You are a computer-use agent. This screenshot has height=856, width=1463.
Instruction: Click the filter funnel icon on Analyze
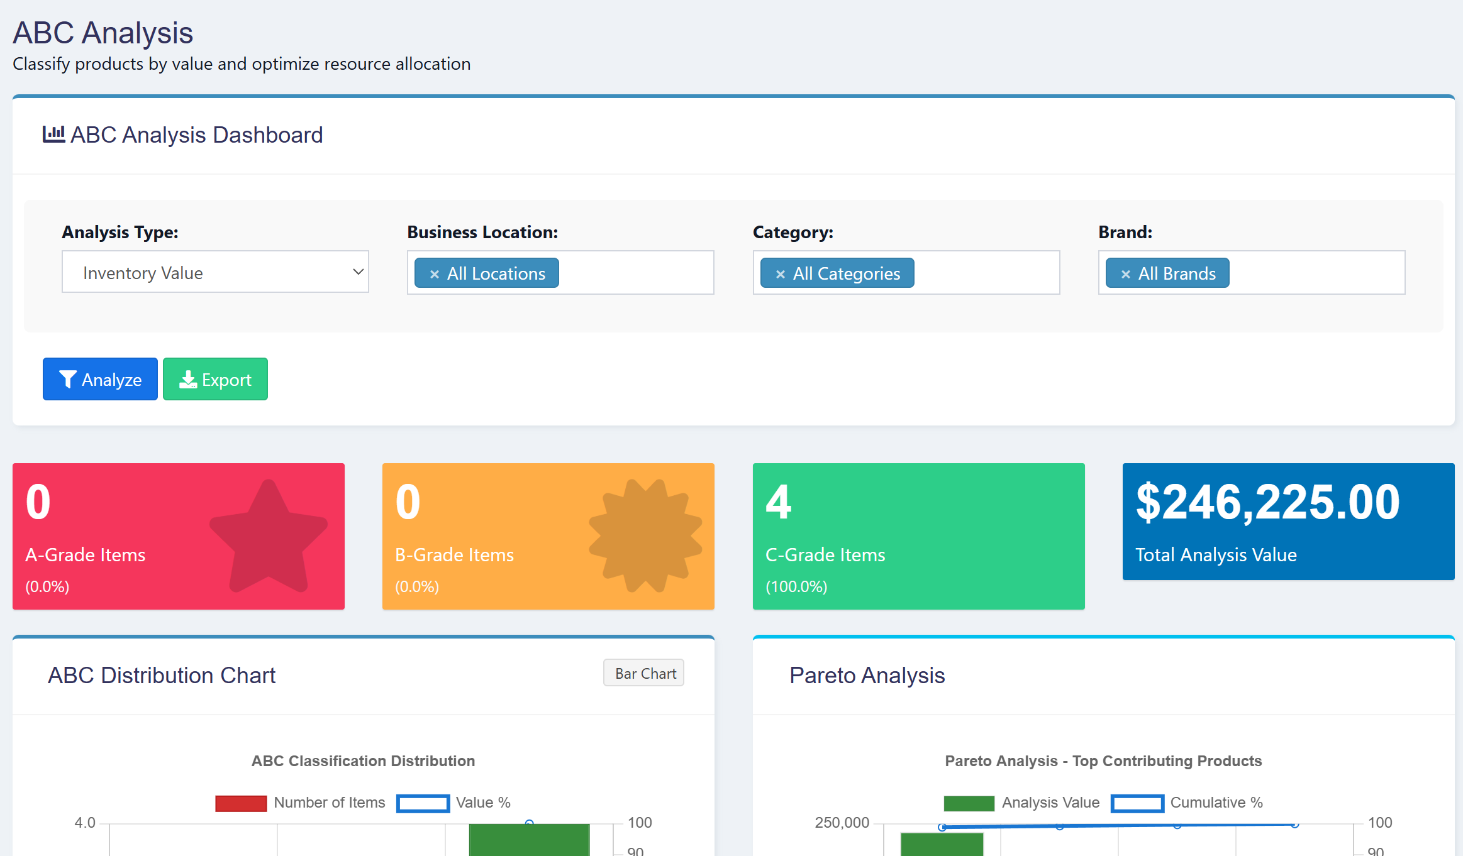pyautogui.click(x=67, y=380)
